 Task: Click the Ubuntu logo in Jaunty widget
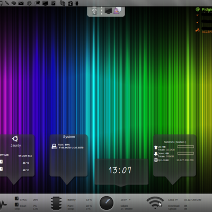click(15, 139)
